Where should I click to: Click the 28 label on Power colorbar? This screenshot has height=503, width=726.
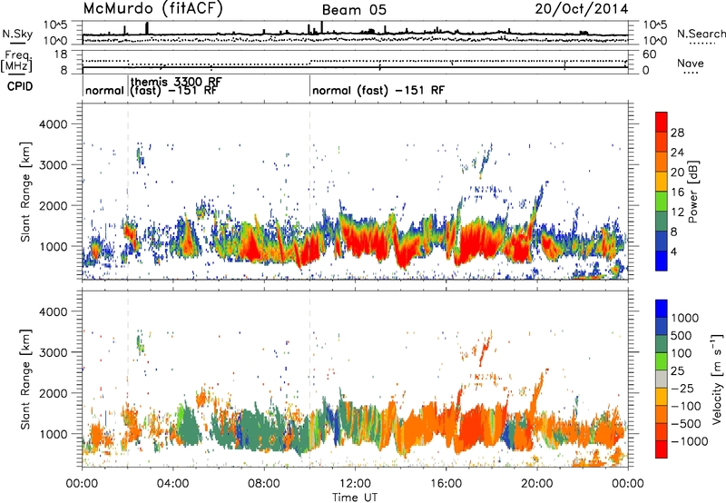pyautogui.click(x=677, y=133)
